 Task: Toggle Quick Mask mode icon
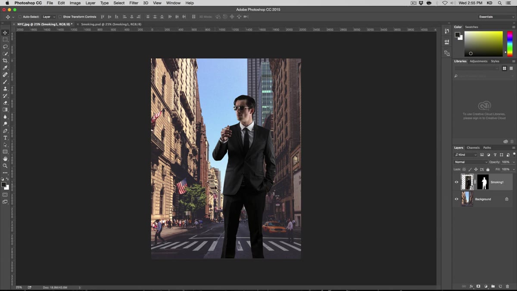pyautogui.click(x=5, y=195)
